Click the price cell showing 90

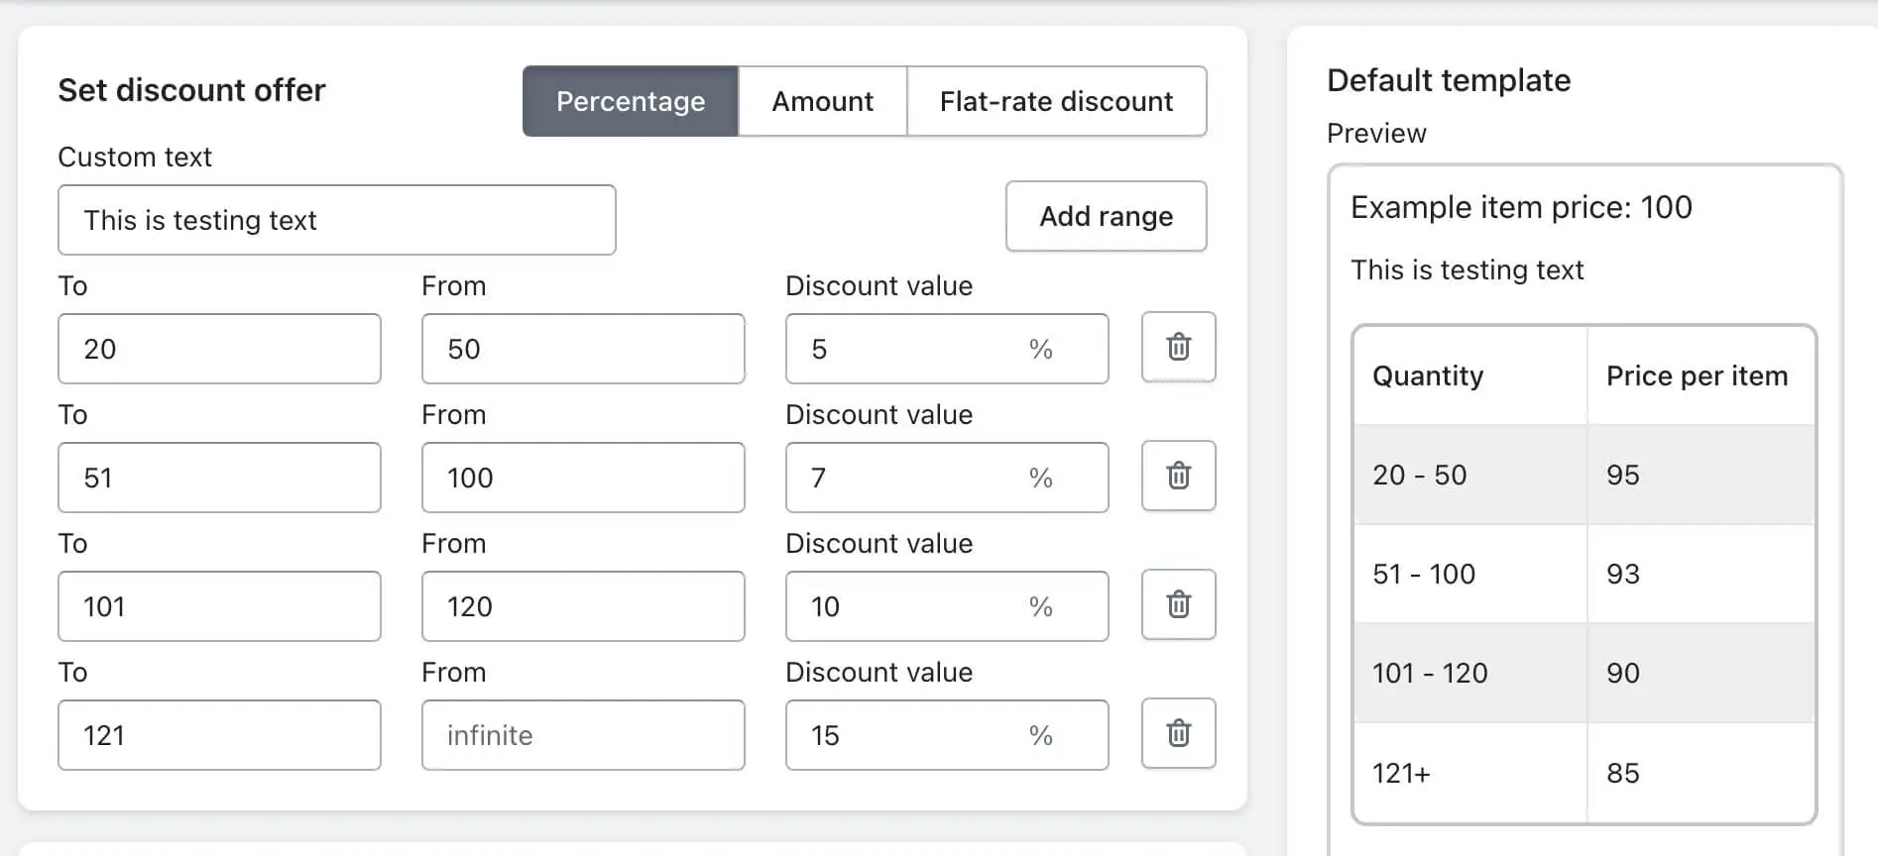click(1701, 673)
